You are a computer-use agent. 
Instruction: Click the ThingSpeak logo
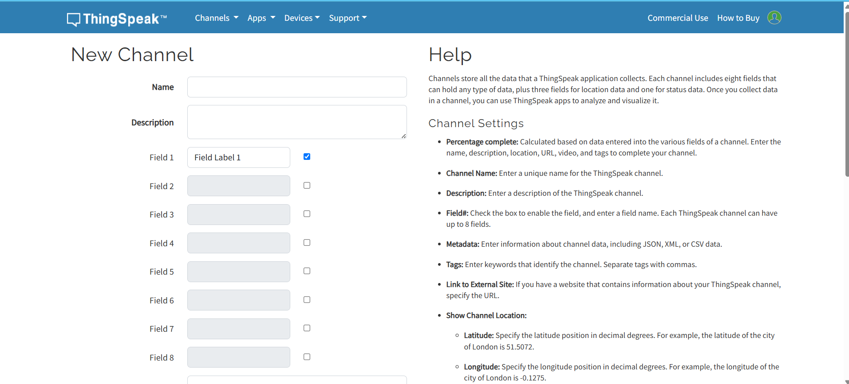(x=117, y=19)
